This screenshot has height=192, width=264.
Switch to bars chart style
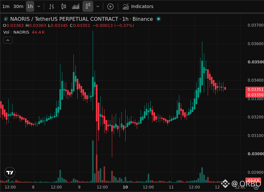(51, 7)
